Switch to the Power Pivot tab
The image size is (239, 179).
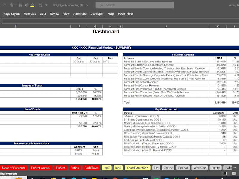125,14
